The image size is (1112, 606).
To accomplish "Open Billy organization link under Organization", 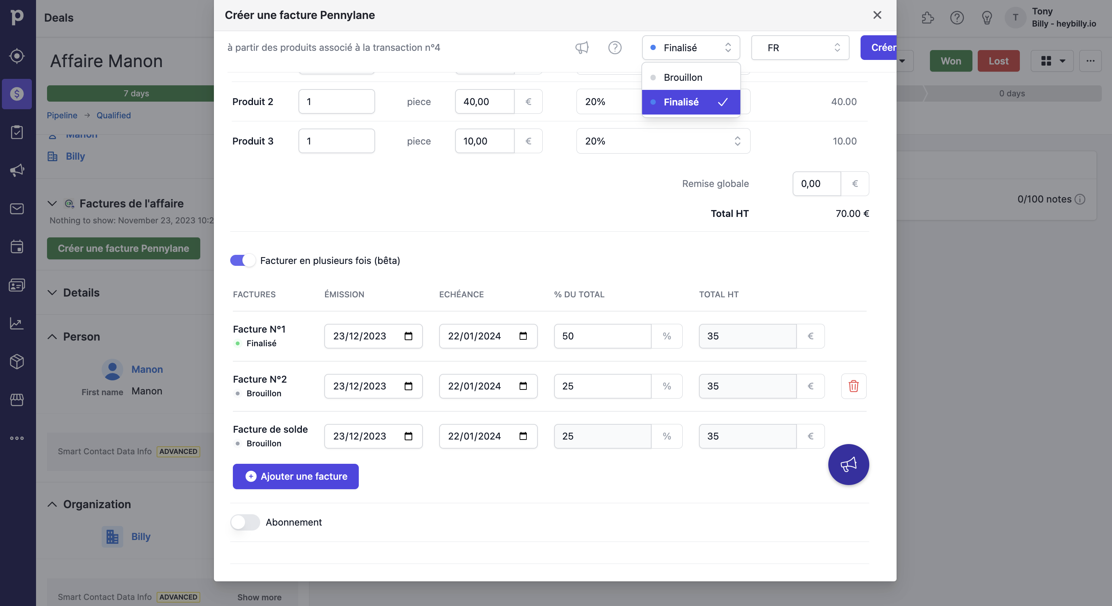I will (x=141, y=537).
